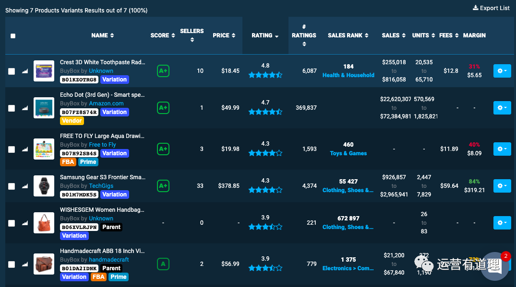Image resolution: width=516 pixels, height=287 pixels.
Task: Open the Amazon.com BuyBox seller link
Action: pos(106,103)
